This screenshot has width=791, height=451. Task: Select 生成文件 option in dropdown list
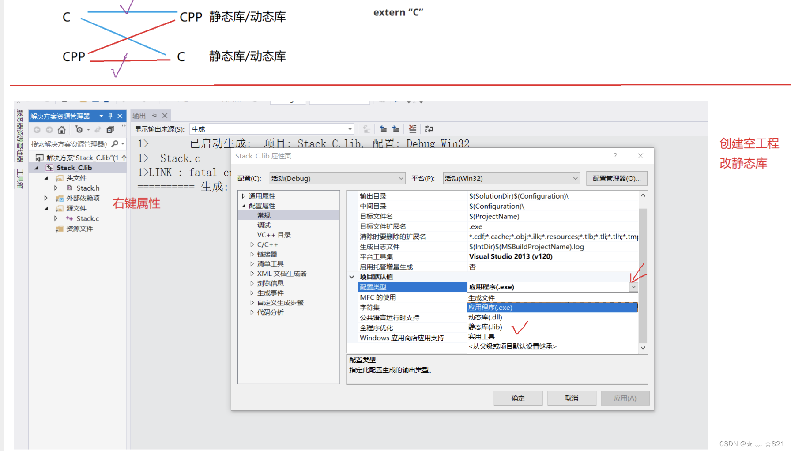552,298
